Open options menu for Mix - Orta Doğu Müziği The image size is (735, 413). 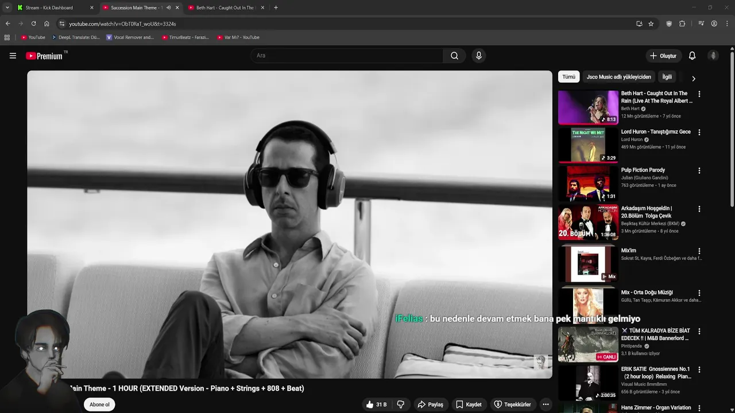699,293
